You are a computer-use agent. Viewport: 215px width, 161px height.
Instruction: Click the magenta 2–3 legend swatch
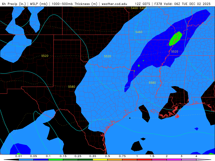coord(174,160)
